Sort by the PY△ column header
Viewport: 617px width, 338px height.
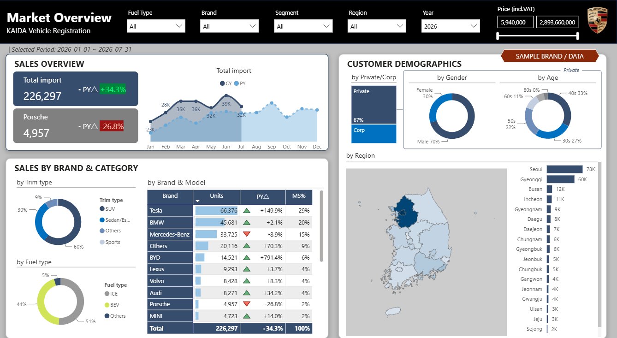(262, 197)
